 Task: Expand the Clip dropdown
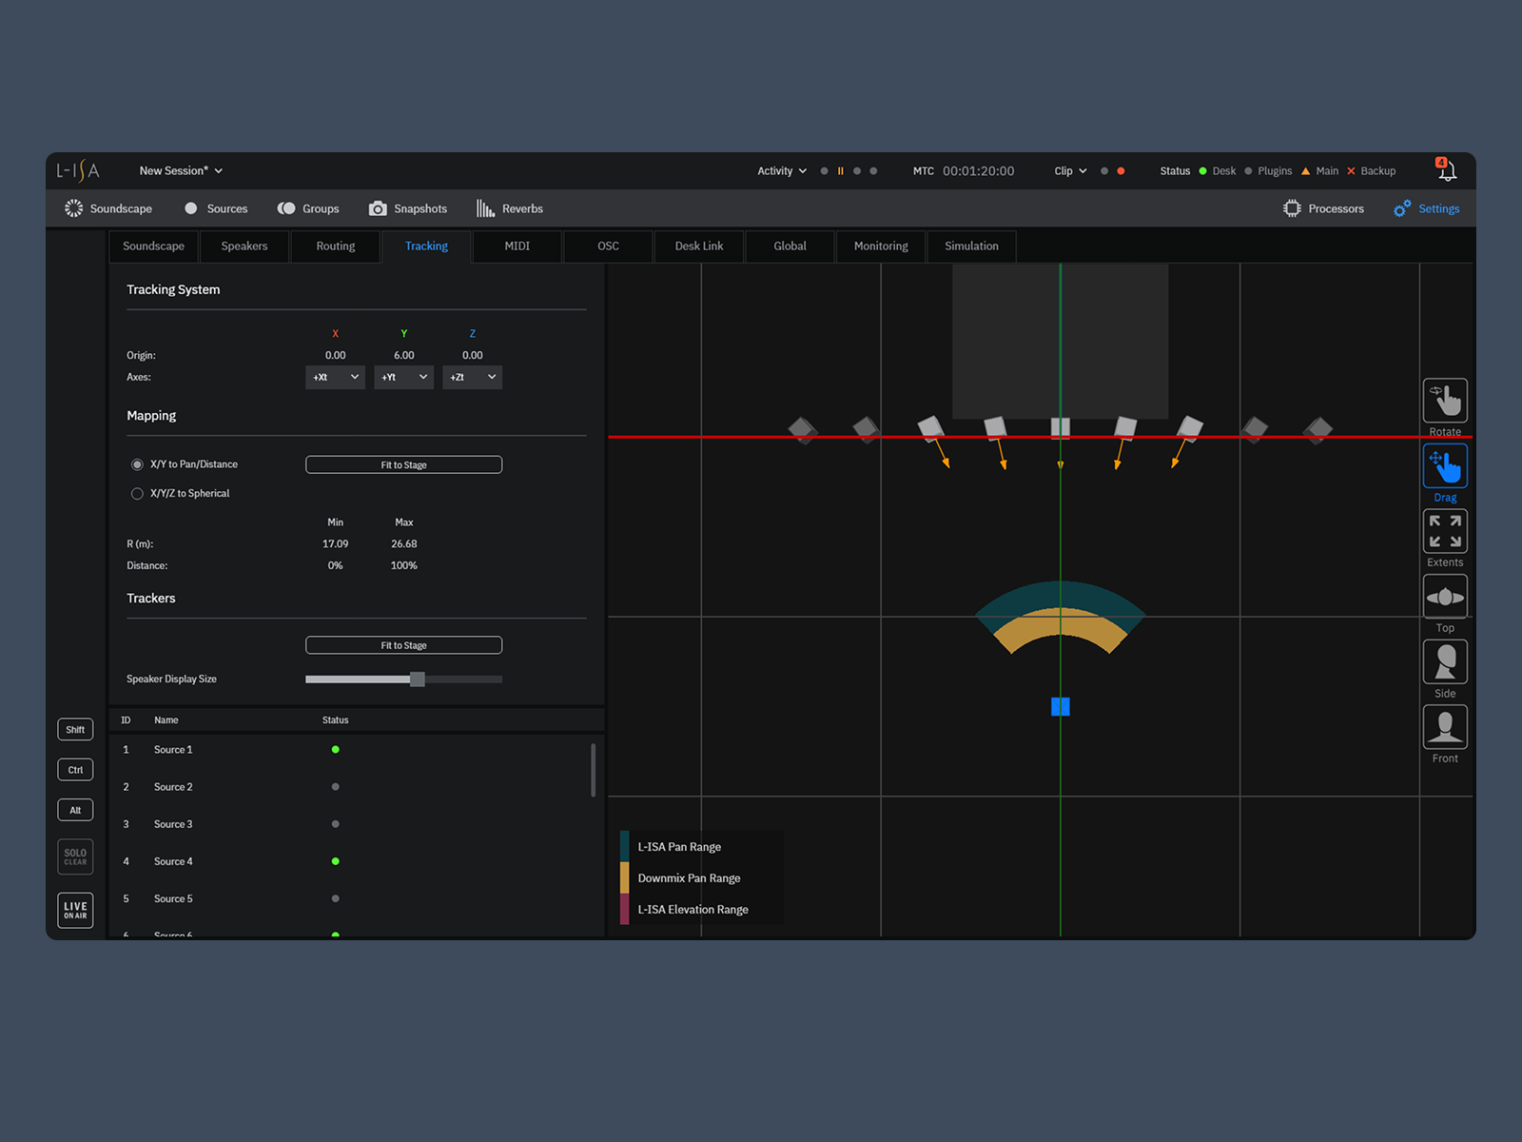[1070, 171]
